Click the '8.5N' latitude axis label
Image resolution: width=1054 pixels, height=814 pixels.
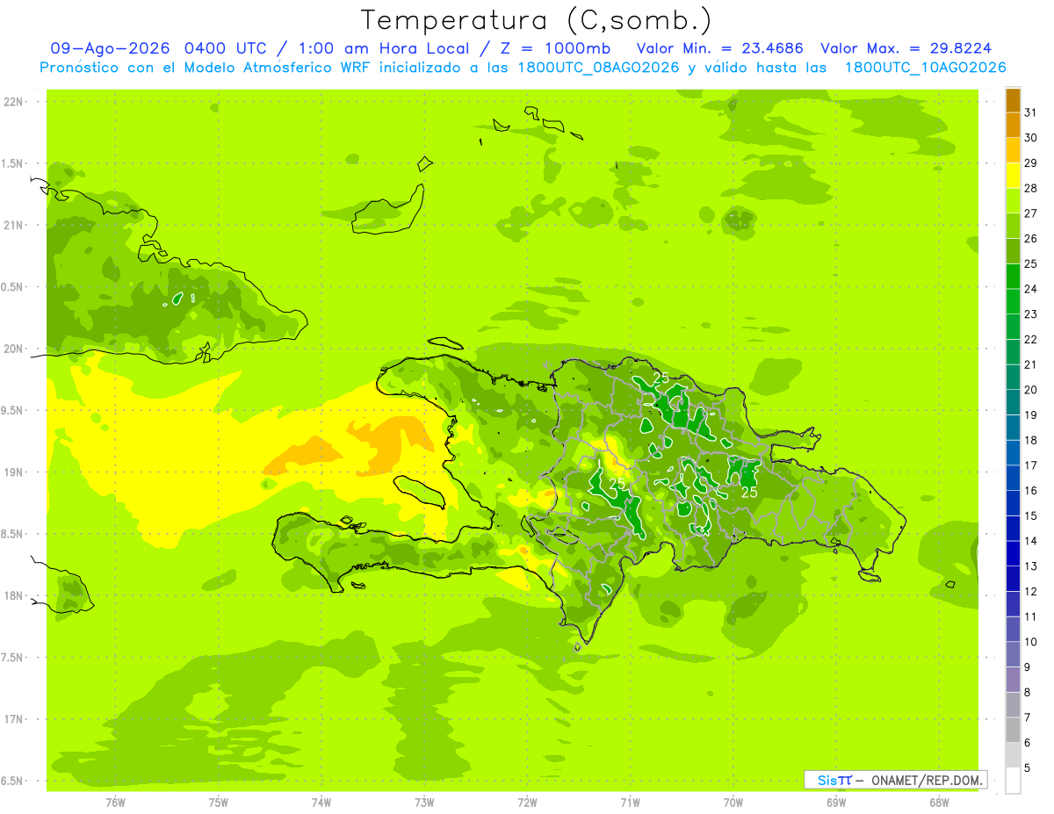[x=13, y=534]
